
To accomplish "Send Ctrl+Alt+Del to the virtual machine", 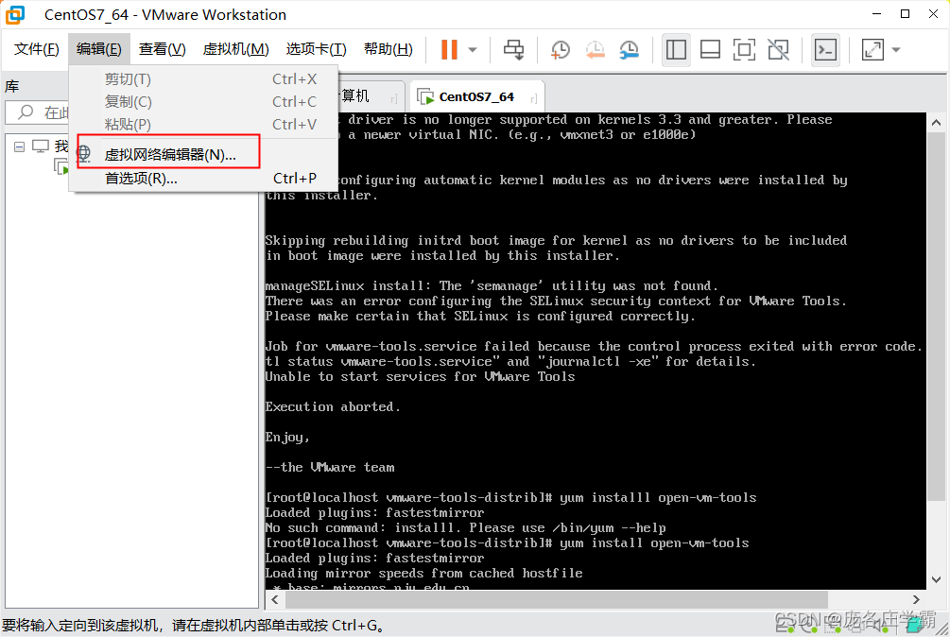I will pos(514,50).
